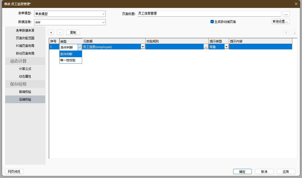This screenshot has height=178, width=302.
Task: Click into the 页面标题 text field
Action: 209,14
